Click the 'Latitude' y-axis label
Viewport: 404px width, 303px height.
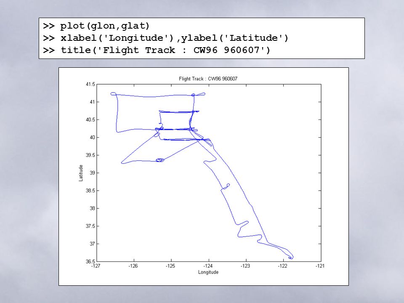coord(81,173)
